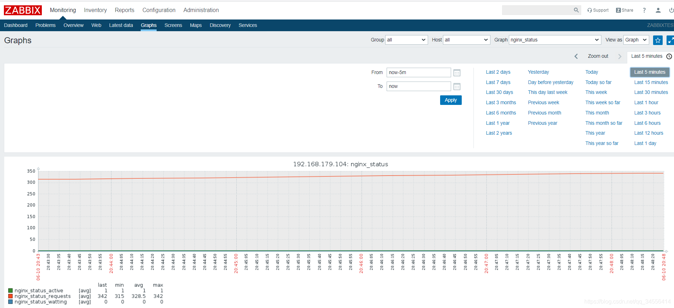The width and height of the screenshot is (674, 308).
Task: Switch to the Web submenu
Action: click(96, 25)
